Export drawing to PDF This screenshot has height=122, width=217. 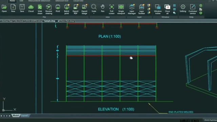(x=76, y=9)
